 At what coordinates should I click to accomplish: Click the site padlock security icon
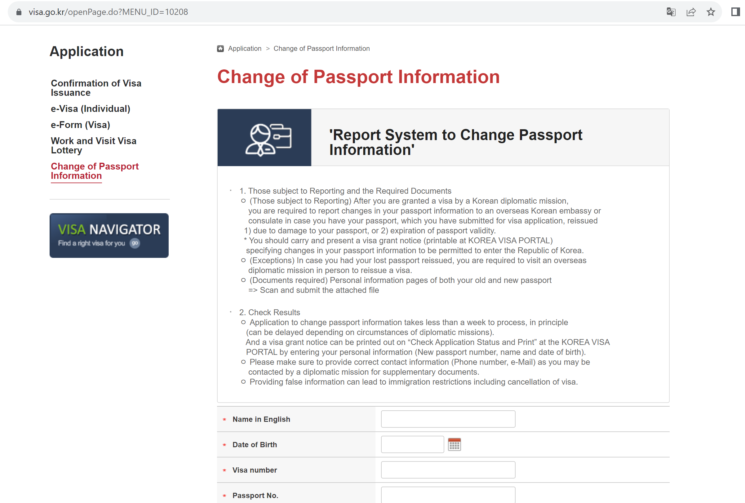19,12
